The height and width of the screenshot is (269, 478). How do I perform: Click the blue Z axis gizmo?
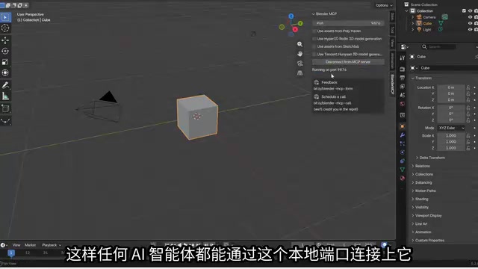291,16
